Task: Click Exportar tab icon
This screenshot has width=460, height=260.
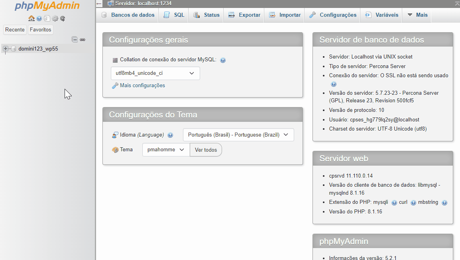Action: click(x=232, y=15)
